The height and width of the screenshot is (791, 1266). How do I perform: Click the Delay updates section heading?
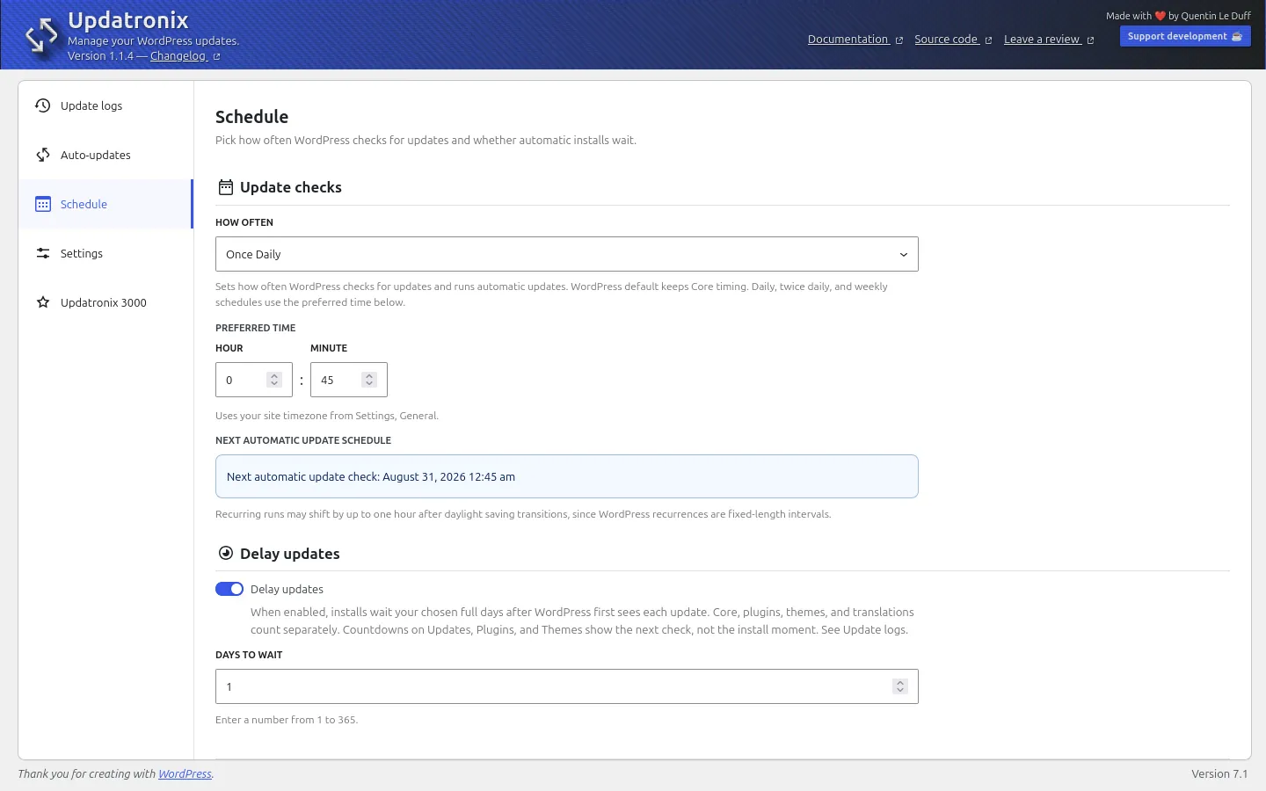coord(290,554)
